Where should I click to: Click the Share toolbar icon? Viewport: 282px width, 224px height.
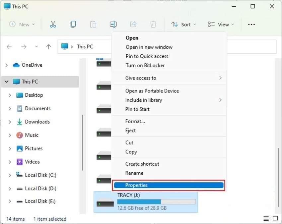pos(133,24)
